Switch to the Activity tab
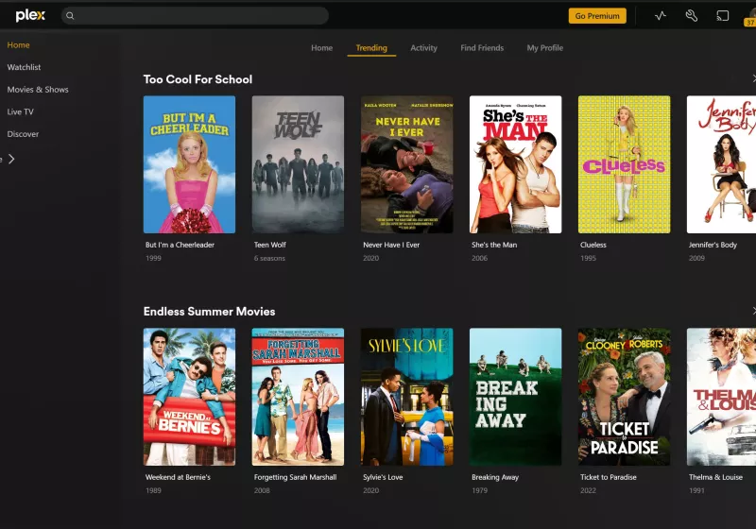This screenshot has width=756, height=529. click(x=423, y=47)
